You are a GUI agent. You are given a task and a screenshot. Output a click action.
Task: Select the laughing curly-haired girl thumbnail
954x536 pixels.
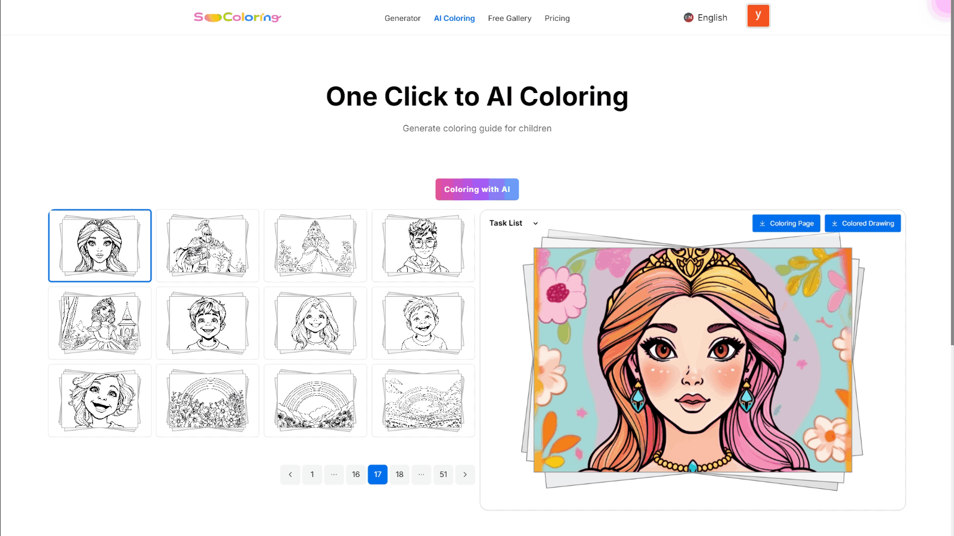point(100,401)
